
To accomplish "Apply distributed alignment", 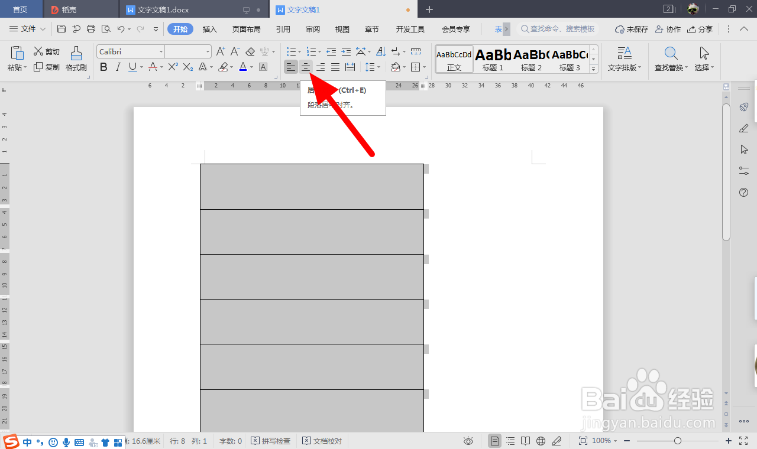I will tap(350, 67).
